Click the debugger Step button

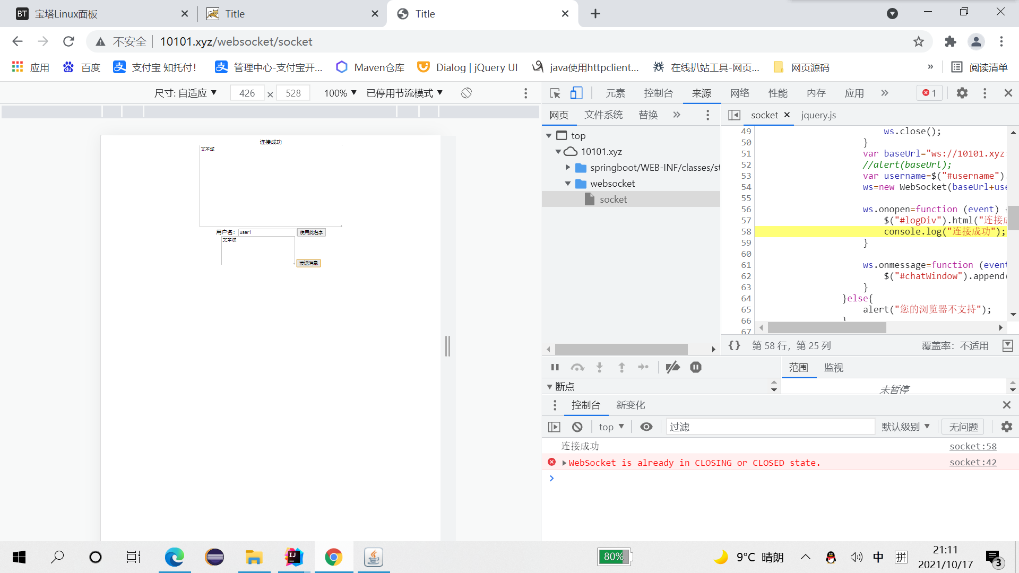643,367
